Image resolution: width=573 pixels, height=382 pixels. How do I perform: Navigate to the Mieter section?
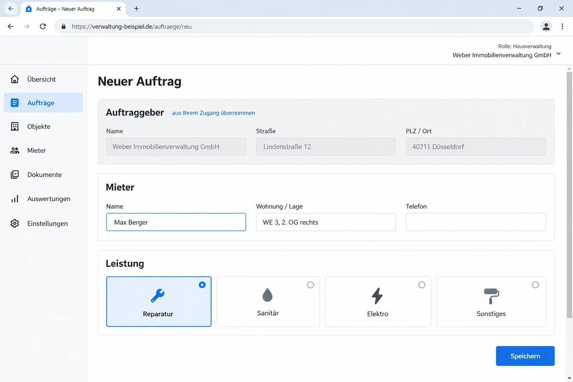pos(43,150)
